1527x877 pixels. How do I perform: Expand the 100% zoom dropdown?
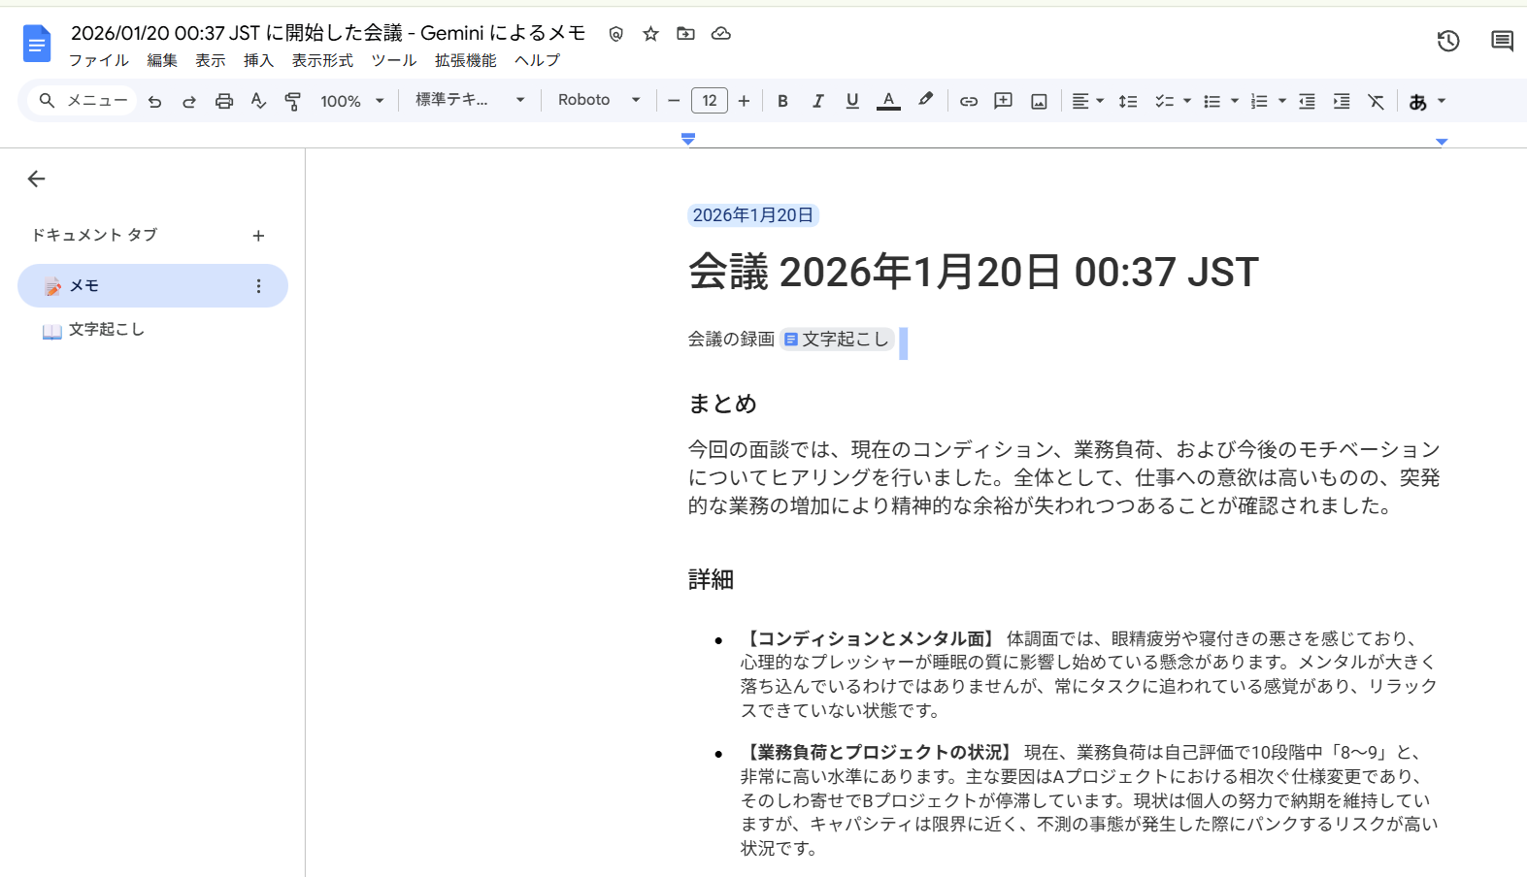[x=352, y=101]
